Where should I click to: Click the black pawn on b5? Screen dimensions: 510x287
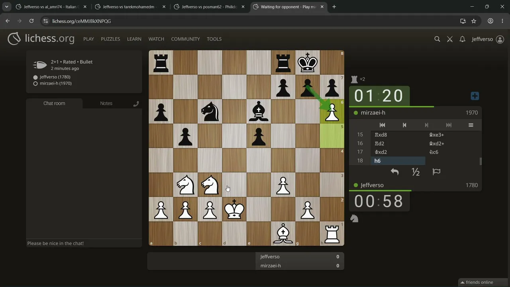[x=185, y=136]
